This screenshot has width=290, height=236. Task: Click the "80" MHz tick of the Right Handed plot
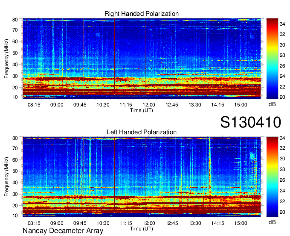point(15,20)
